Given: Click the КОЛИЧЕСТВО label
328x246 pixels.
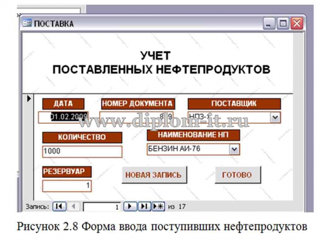Looking at the screenshot, I should coord(82,137).
